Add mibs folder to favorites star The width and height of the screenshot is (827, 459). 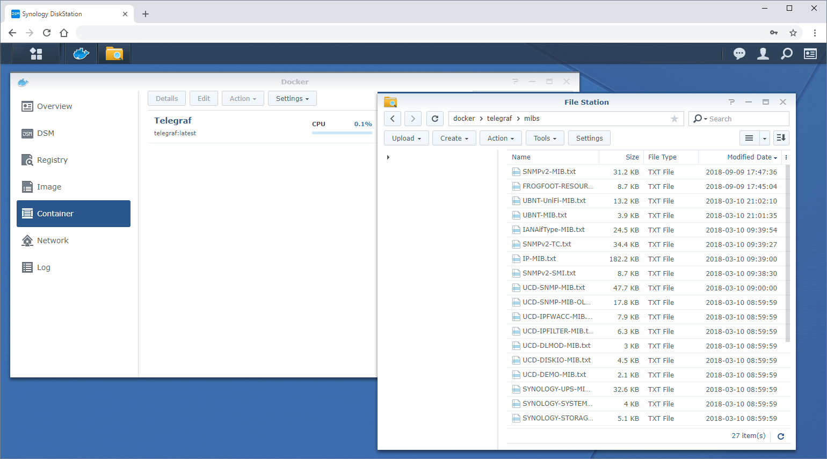674,119
